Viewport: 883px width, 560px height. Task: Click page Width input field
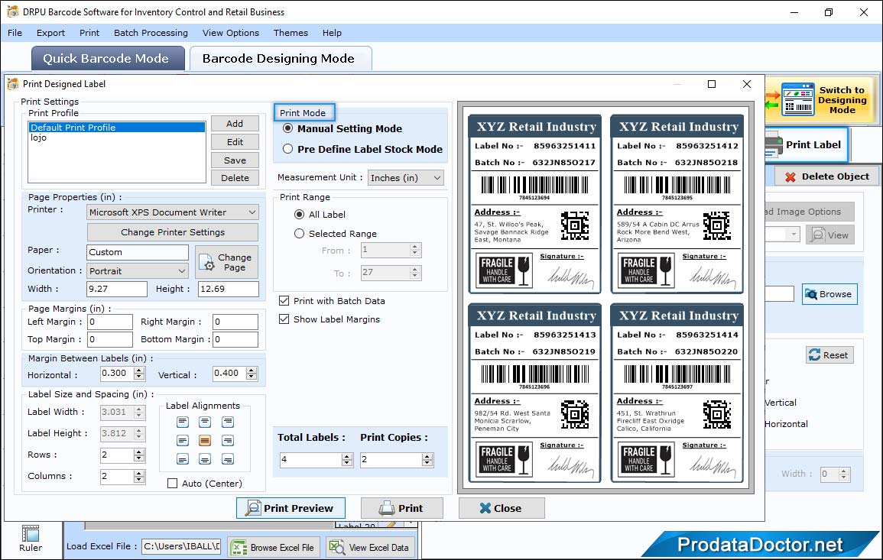click(116, 289)
